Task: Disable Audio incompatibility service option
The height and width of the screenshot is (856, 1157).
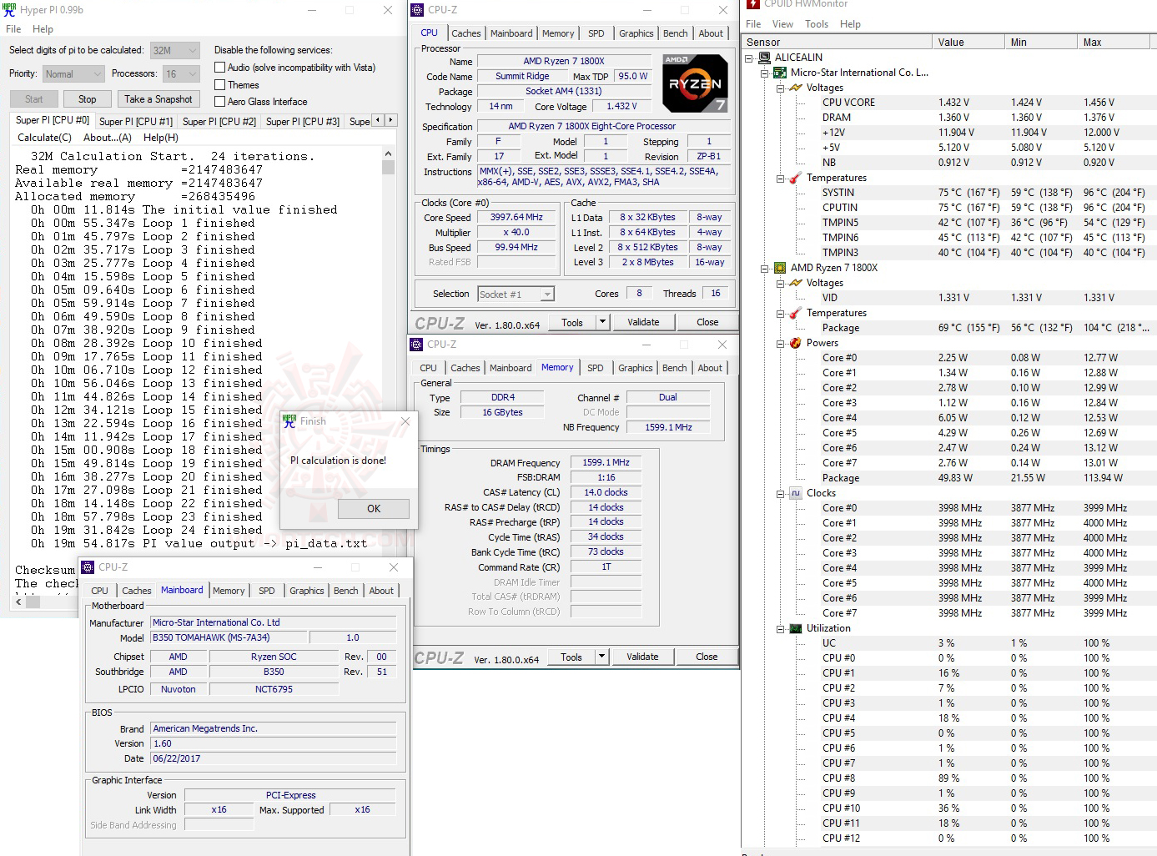Action: tap(220, 67)
